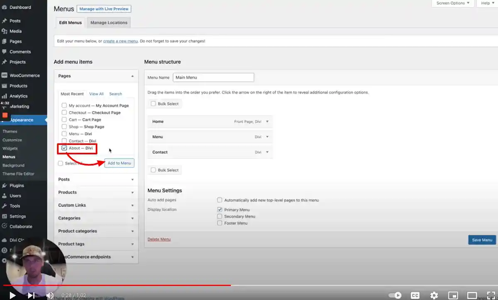498x300 pixels.
Task: Switch to the Search pages tab
Action: 115,94
